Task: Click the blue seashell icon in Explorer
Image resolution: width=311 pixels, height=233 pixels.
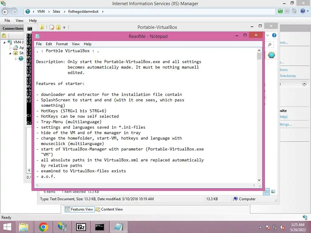Action: click(271, 55)
